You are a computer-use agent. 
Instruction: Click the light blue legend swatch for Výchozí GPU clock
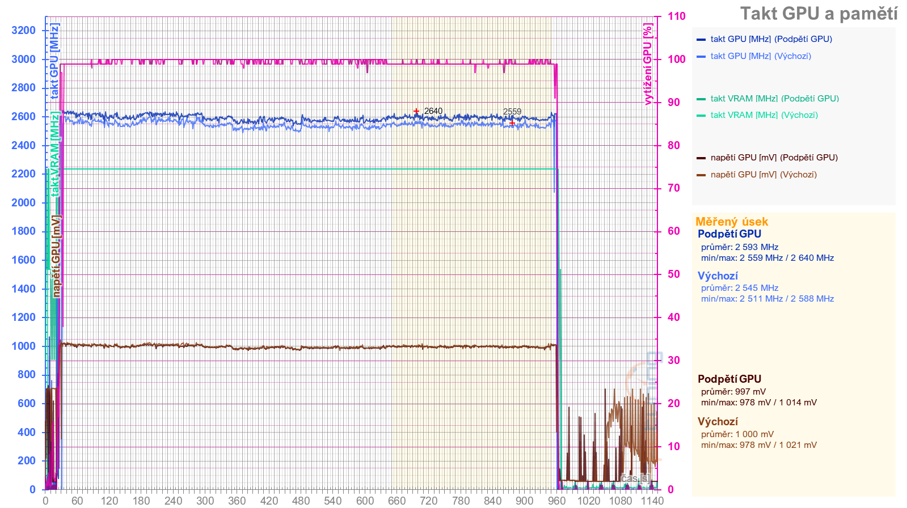(x=701, y=56)
